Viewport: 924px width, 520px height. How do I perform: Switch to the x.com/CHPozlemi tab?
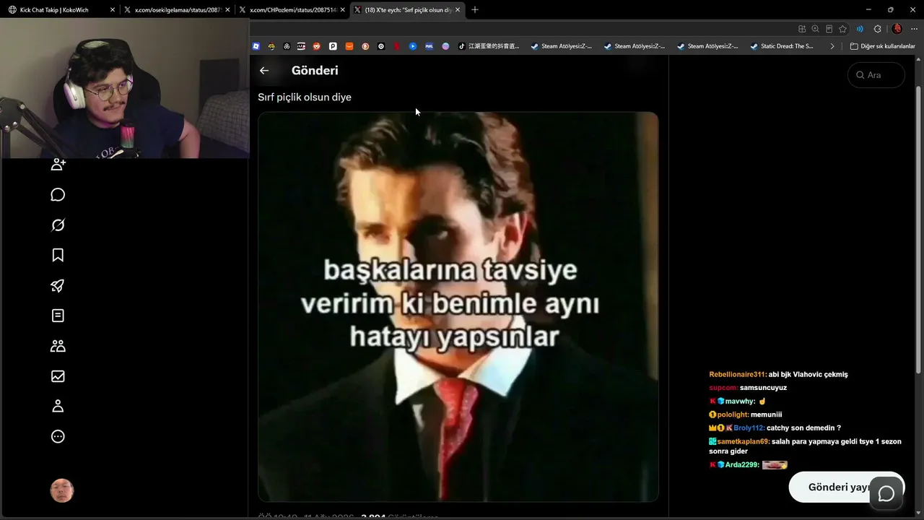pos(293,10)
